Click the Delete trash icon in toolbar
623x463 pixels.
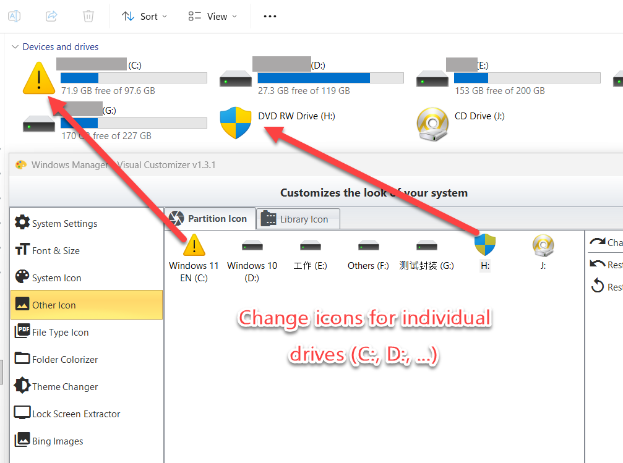coord(88,16)
